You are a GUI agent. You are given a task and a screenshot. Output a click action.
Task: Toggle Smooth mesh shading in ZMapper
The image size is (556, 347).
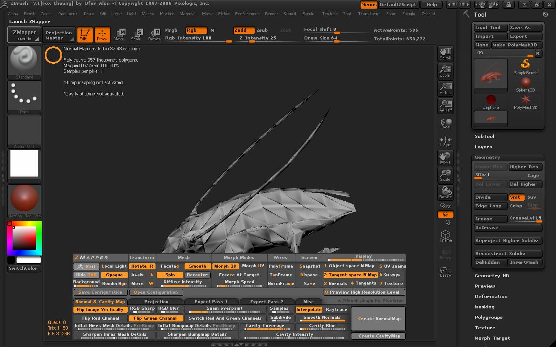(197, 266)
